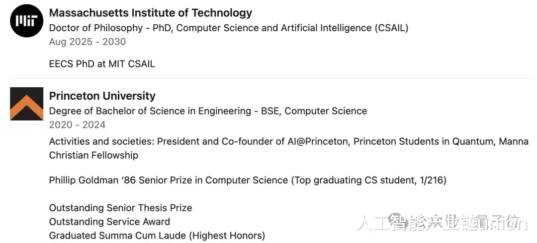
Task: Open the Princeton University school page
Action: pos(102,96)
